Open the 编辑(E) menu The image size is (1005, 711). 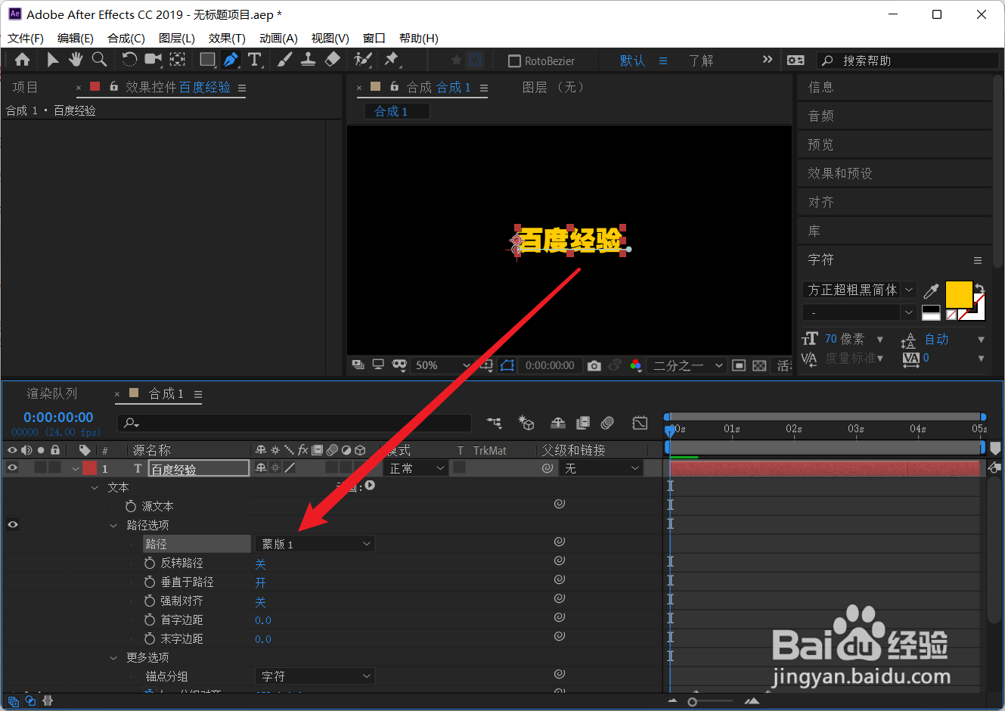(x=76, y=39)
